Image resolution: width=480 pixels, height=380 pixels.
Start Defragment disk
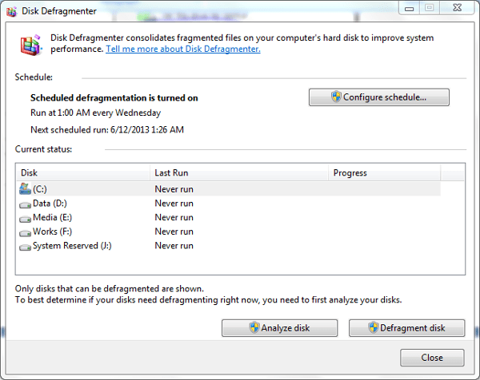407,328
